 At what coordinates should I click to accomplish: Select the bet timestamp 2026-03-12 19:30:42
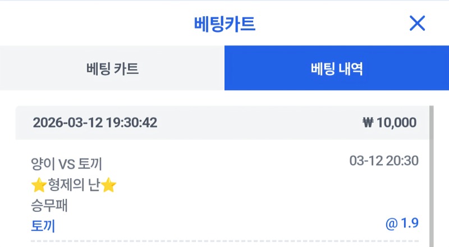(x=95, y=123)
